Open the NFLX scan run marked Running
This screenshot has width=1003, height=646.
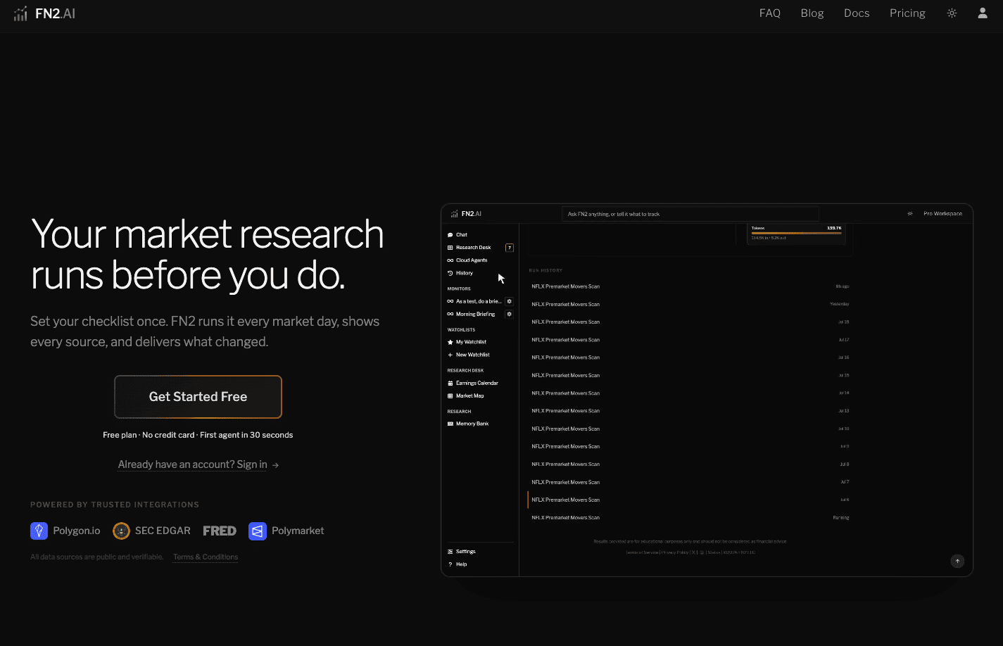click(x=690, y=518)
